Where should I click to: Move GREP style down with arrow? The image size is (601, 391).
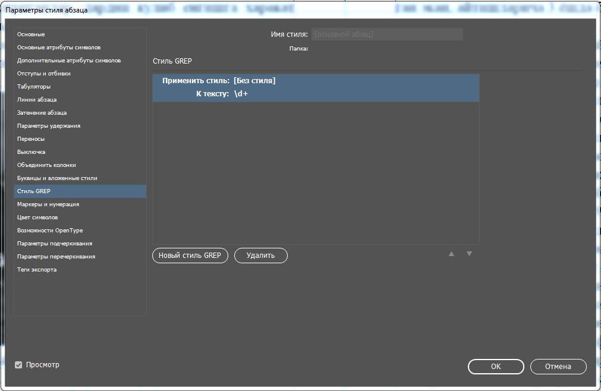coord(469,254)
